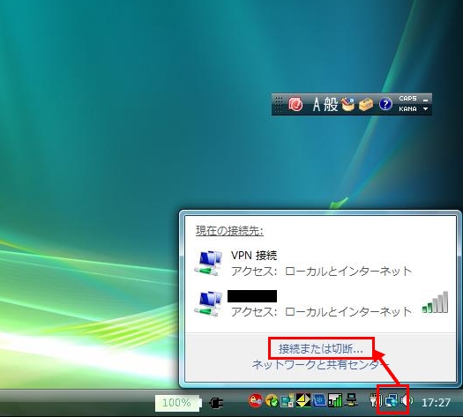This screenshot has width=463, height=417.
Task: Click the network tray icon with globe
Action: 392,401
